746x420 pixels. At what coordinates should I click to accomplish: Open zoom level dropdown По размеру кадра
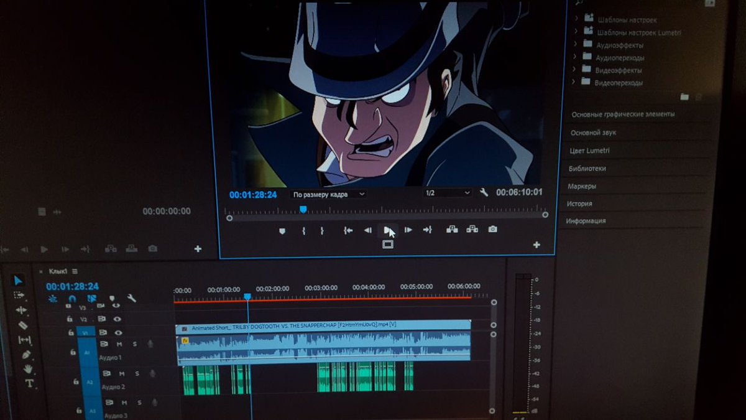(329, 194)
